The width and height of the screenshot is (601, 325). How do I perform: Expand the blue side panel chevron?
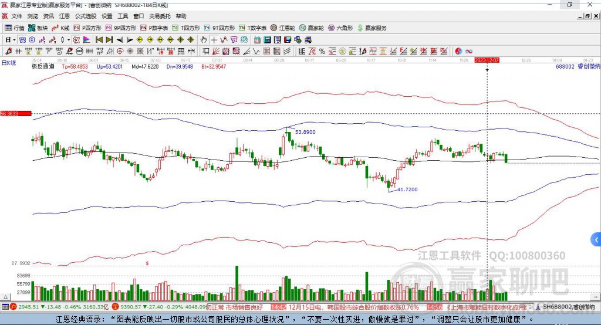[x=596, y=240]
